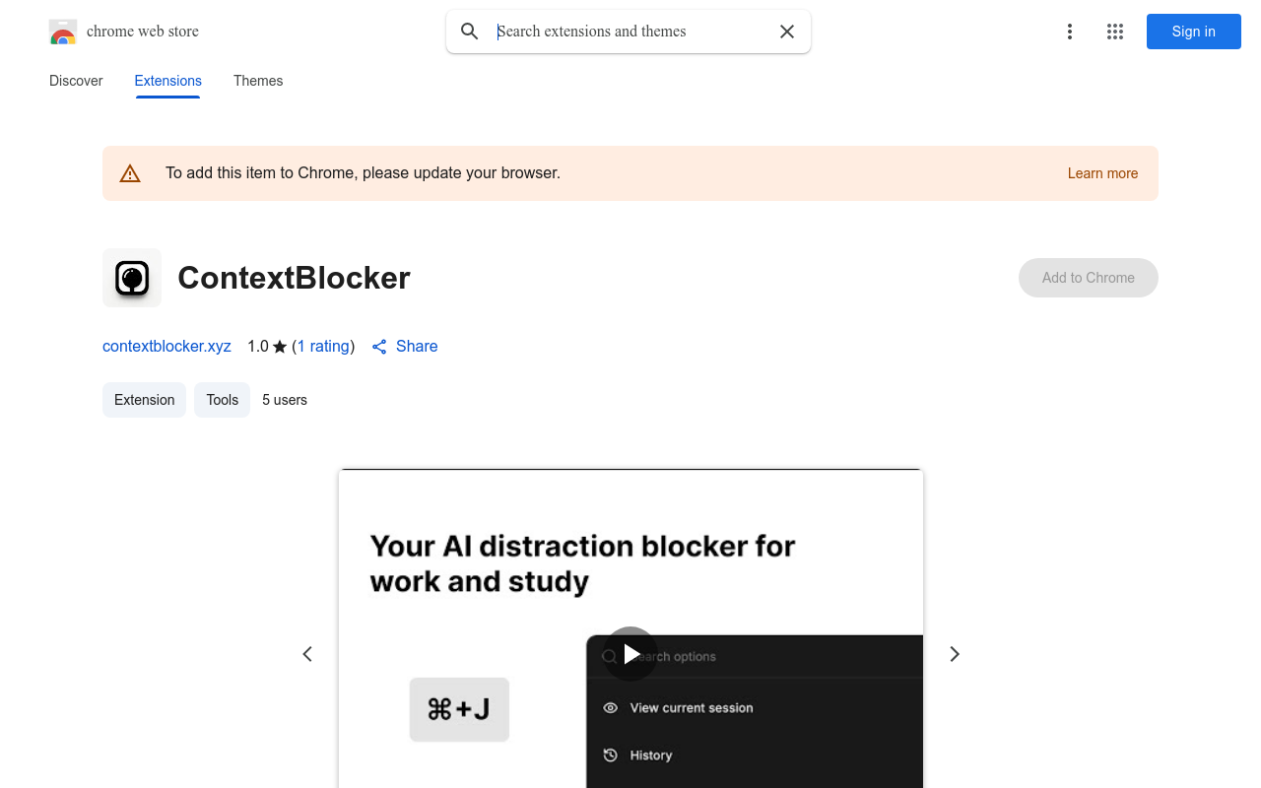Clear the search field with the X icon

786,32
